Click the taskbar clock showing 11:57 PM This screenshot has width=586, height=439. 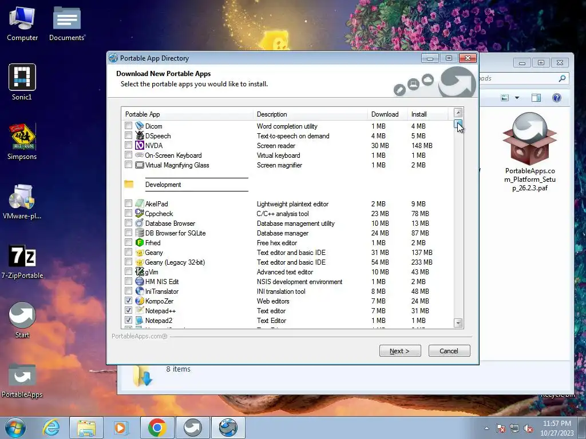557,428
